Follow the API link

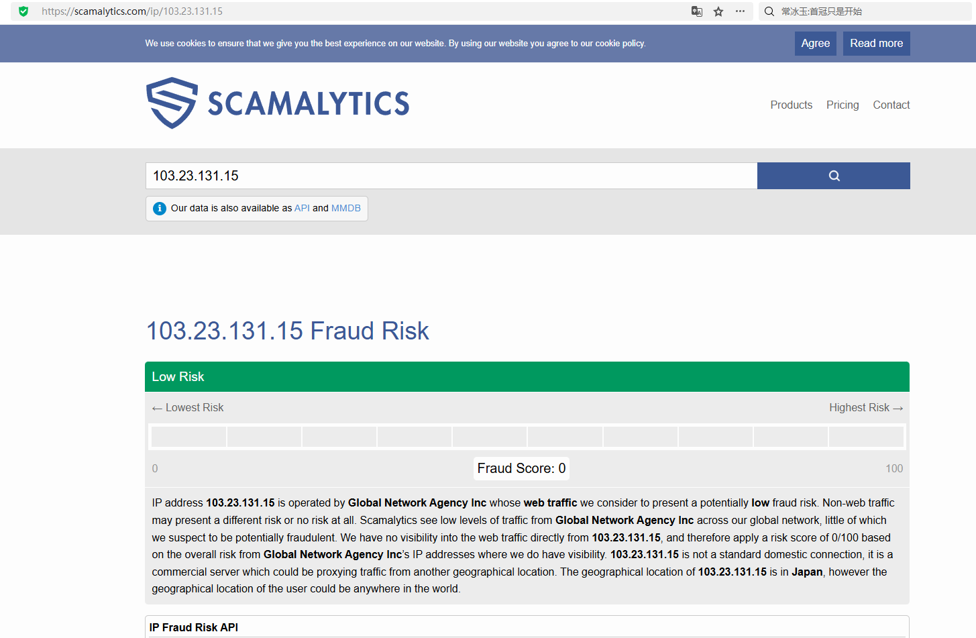pyautogui.click(x=302, y=208)
